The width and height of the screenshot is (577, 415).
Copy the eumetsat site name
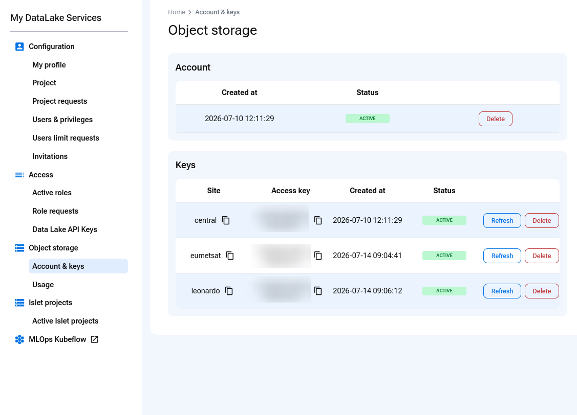click(230, 256)
